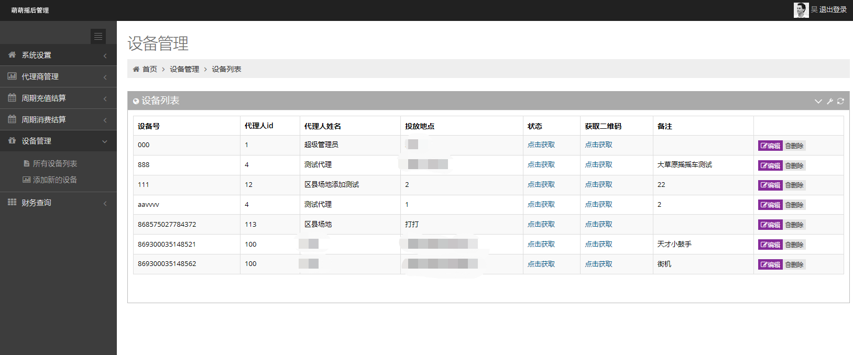Get status 点击获取 for device 000
Screen dimensions: 853x355
tap(541, 145)
